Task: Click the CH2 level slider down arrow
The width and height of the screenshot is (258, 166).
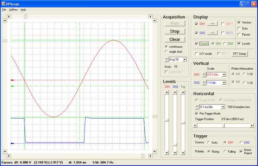Action: coord(175,153)
